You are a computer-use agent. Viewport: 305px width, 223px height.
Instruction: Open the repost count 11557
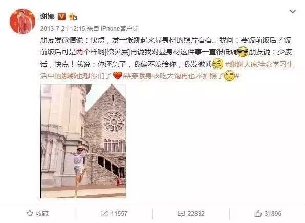click(119, 214)
